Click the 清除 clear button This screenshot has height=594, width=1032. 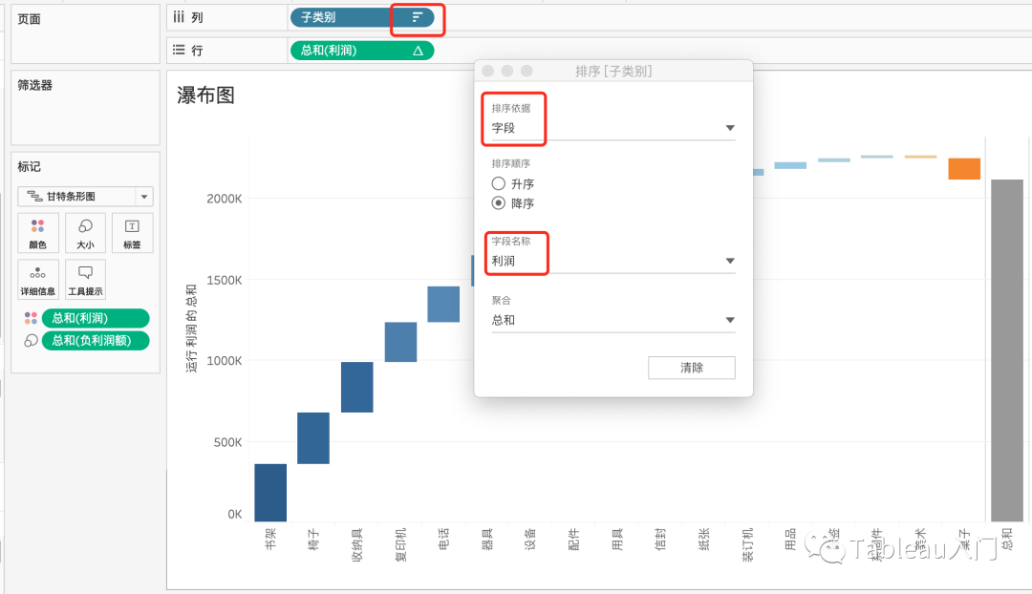click(x=691, y=368)
